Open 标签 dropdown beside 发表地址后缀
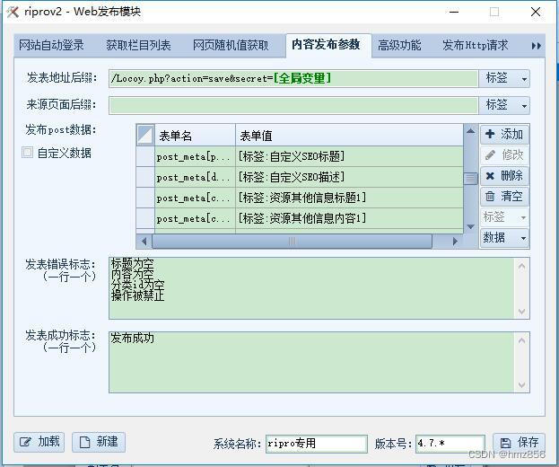This screenshot has width=559, height=467. point(504,78)
